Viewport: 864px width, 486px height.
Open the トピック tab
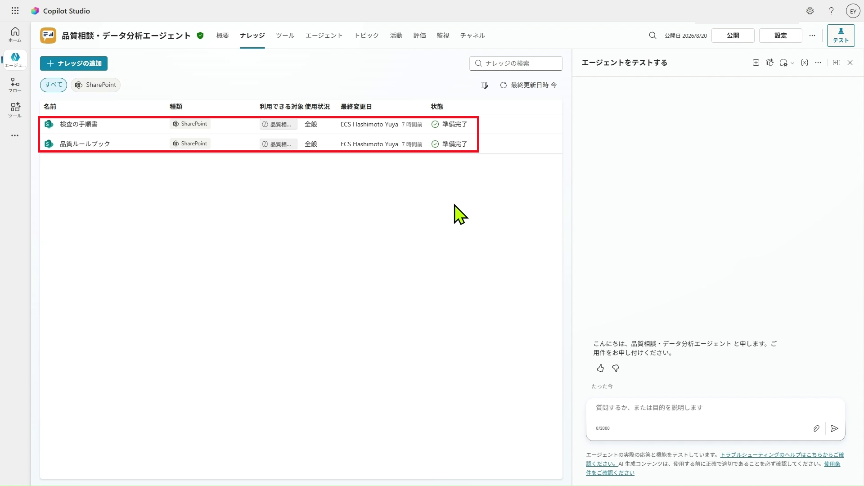point(367,36)
